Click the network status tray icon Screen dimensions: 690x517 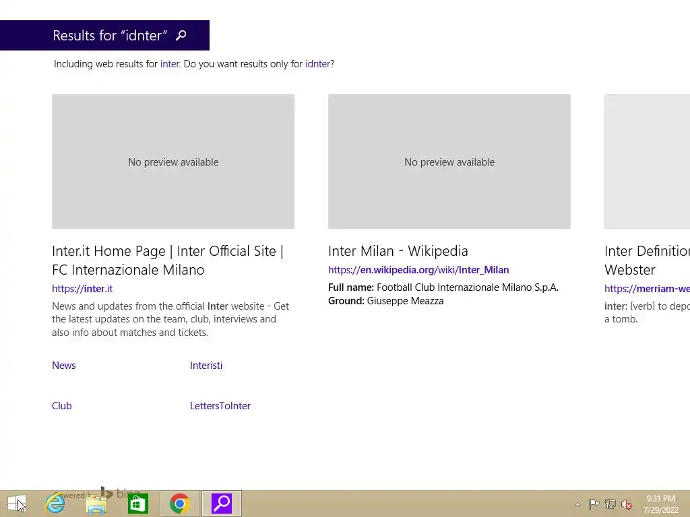(610, 504)
